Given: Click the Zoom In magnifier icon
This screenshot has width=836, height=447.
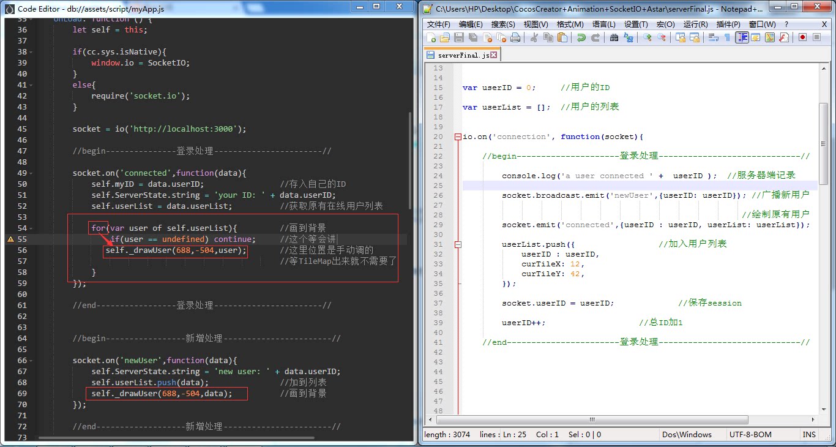Looking at the screenshot, I should click(647, 37).
